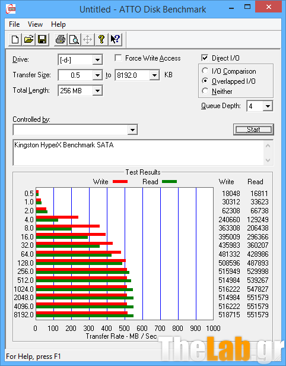Click the Transfer Rate - MB / Sec axis label
The height and width of the screenshot is (366, 286).
[122, 336]
